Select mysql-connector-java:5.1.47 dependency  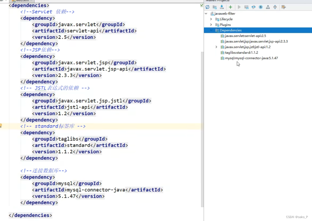[249, 58]
